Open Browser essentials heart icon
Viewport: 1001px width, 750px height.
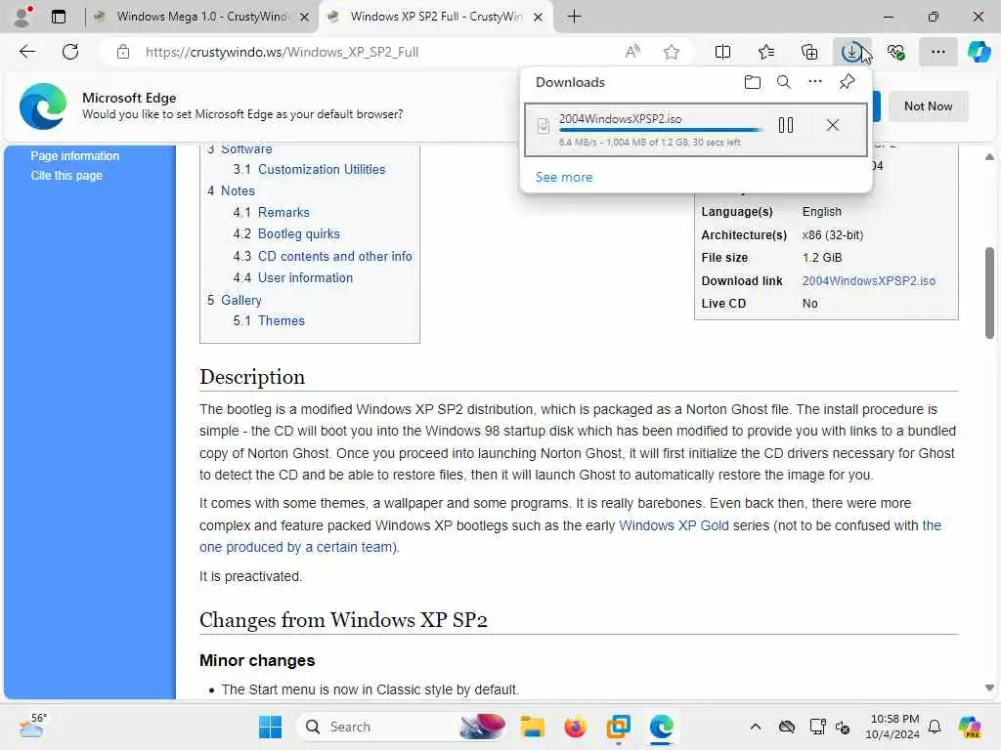895,52
